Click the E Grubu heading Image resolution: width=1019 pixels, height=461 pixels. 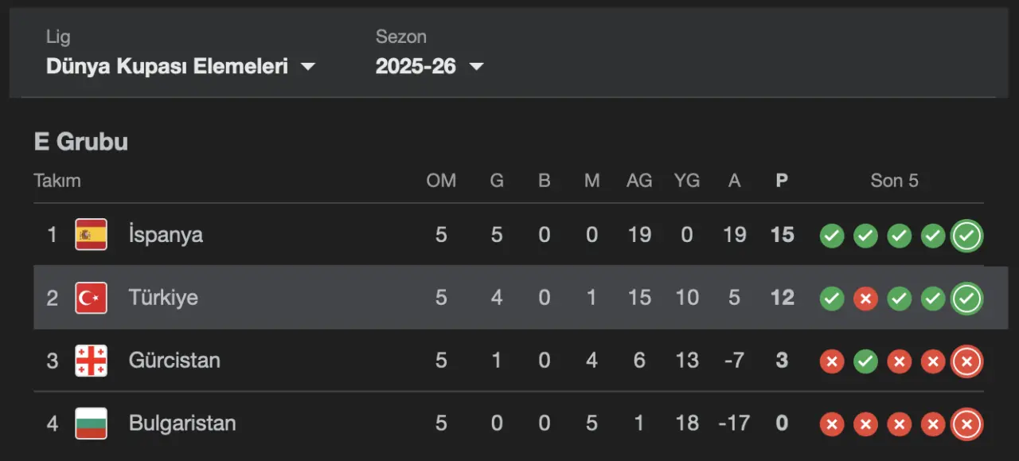80,142
